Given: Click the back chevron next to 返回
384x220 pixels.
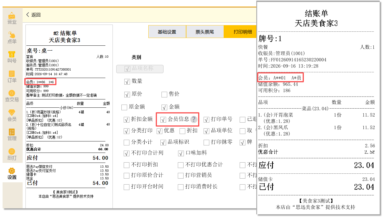Looking at the screenshot, I should (x=28, y=15).
